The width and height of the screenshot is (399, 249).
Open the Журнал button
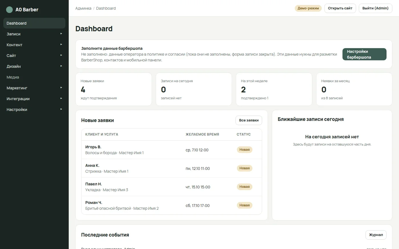376,235
